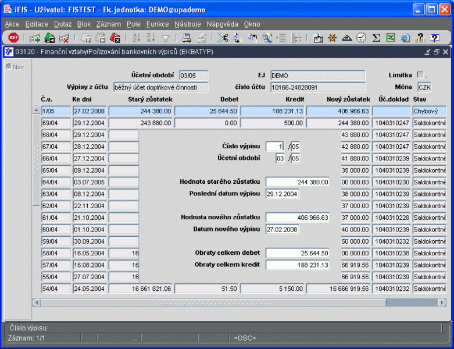
Task: Click the red EXIT toolbar icon
Action: tap(13, 38)
